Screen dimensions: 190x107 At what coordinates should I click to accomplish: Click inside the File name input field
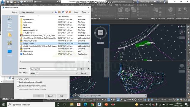53,69
